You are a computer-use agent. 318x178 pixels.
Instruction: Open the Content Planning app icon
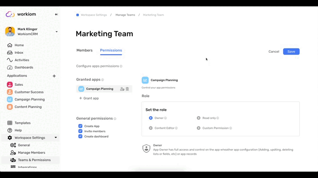[10, 107]
